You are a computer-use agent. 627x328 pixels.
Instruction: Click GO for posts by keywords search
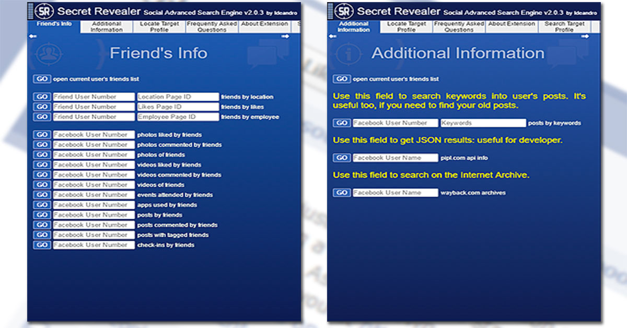(x=342, y=123)
